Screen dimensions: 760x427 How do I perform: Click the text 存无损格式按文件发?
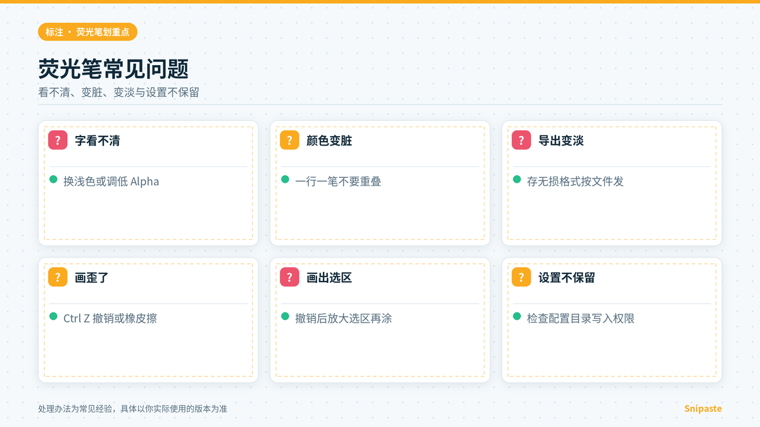point(575,182)
